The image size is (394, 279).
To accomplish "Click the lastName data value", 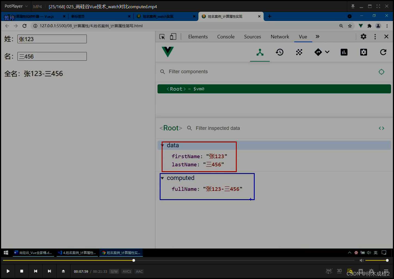I will click(x=214, y=164).
